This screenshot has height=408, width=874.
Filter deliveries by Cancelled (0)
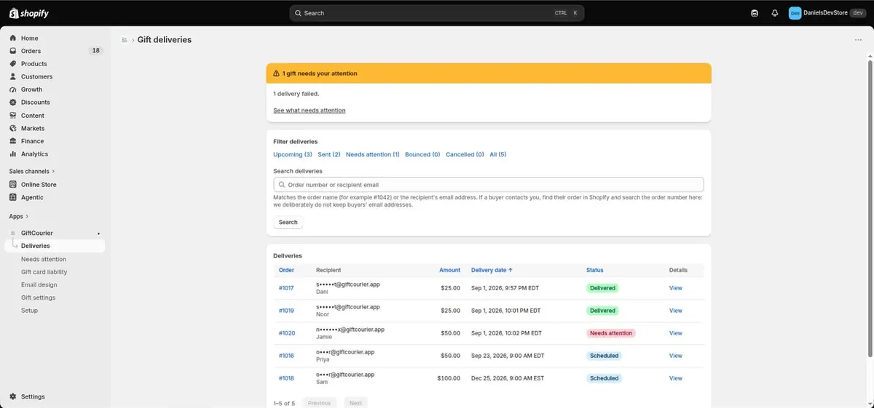click(x=465, y=154)
